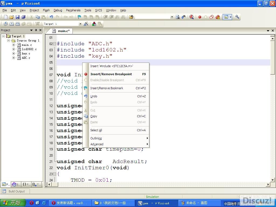Open a file using the folder icon

[x=12, y=17]
